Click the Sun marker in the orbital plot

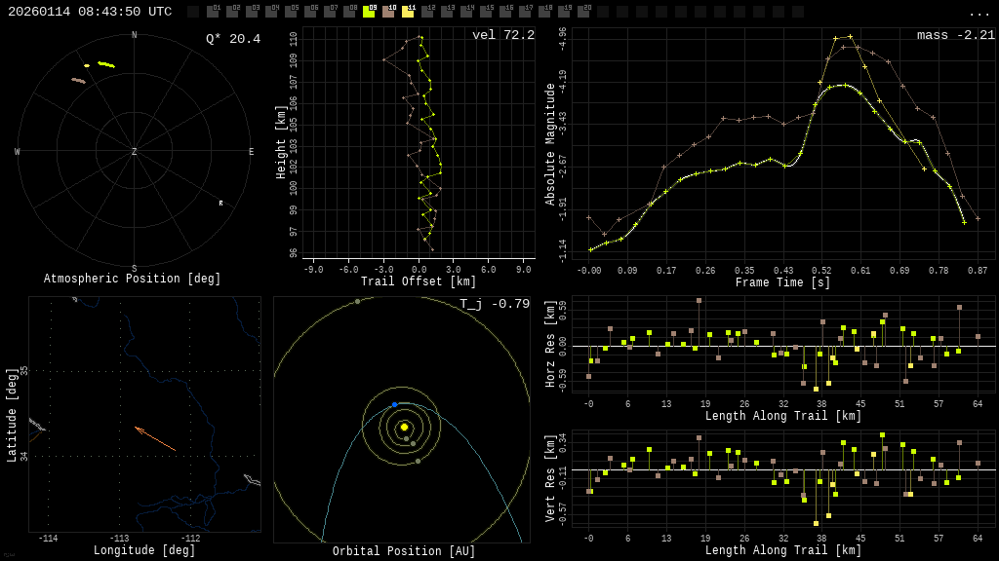coord(404,427)
